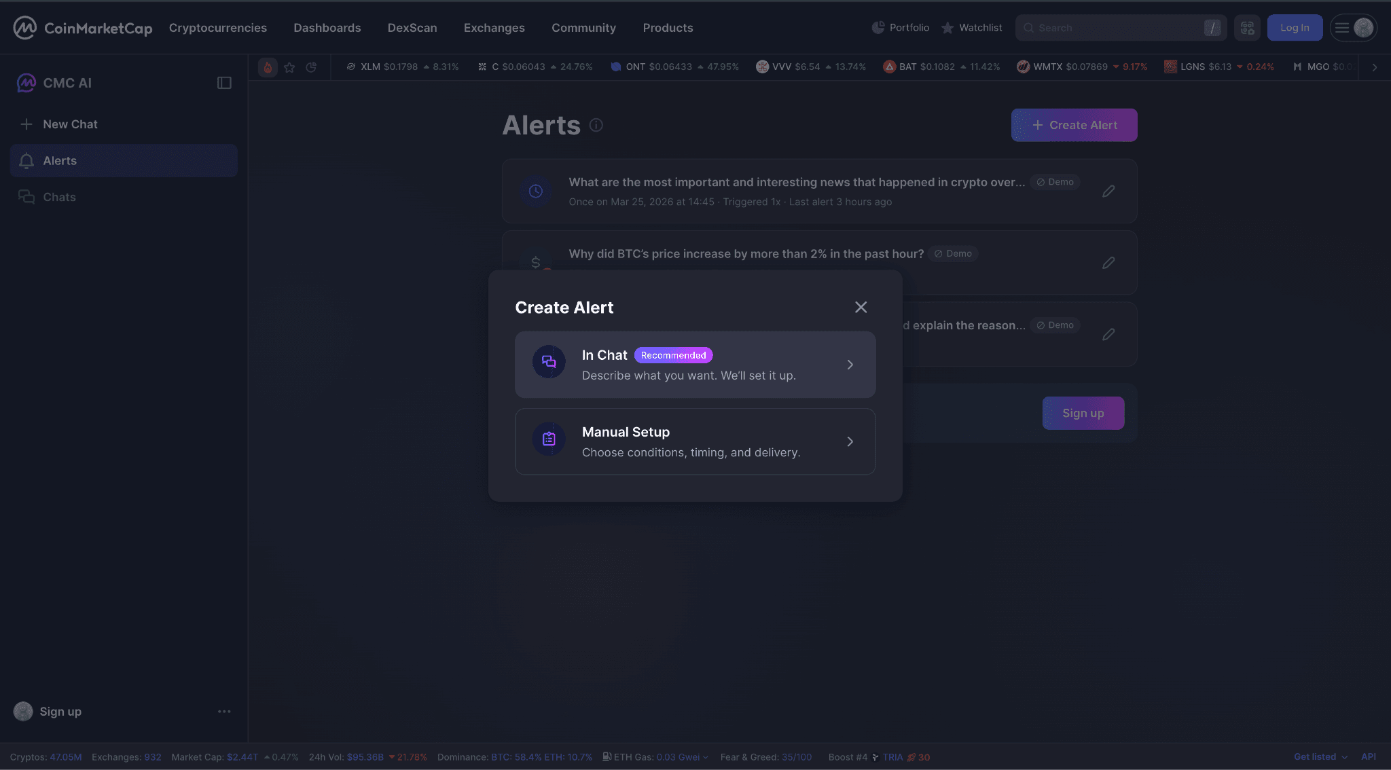Click the BAT coin ticker
The height and width of the screenshot is (770, 1391).
tap(941, 67)
